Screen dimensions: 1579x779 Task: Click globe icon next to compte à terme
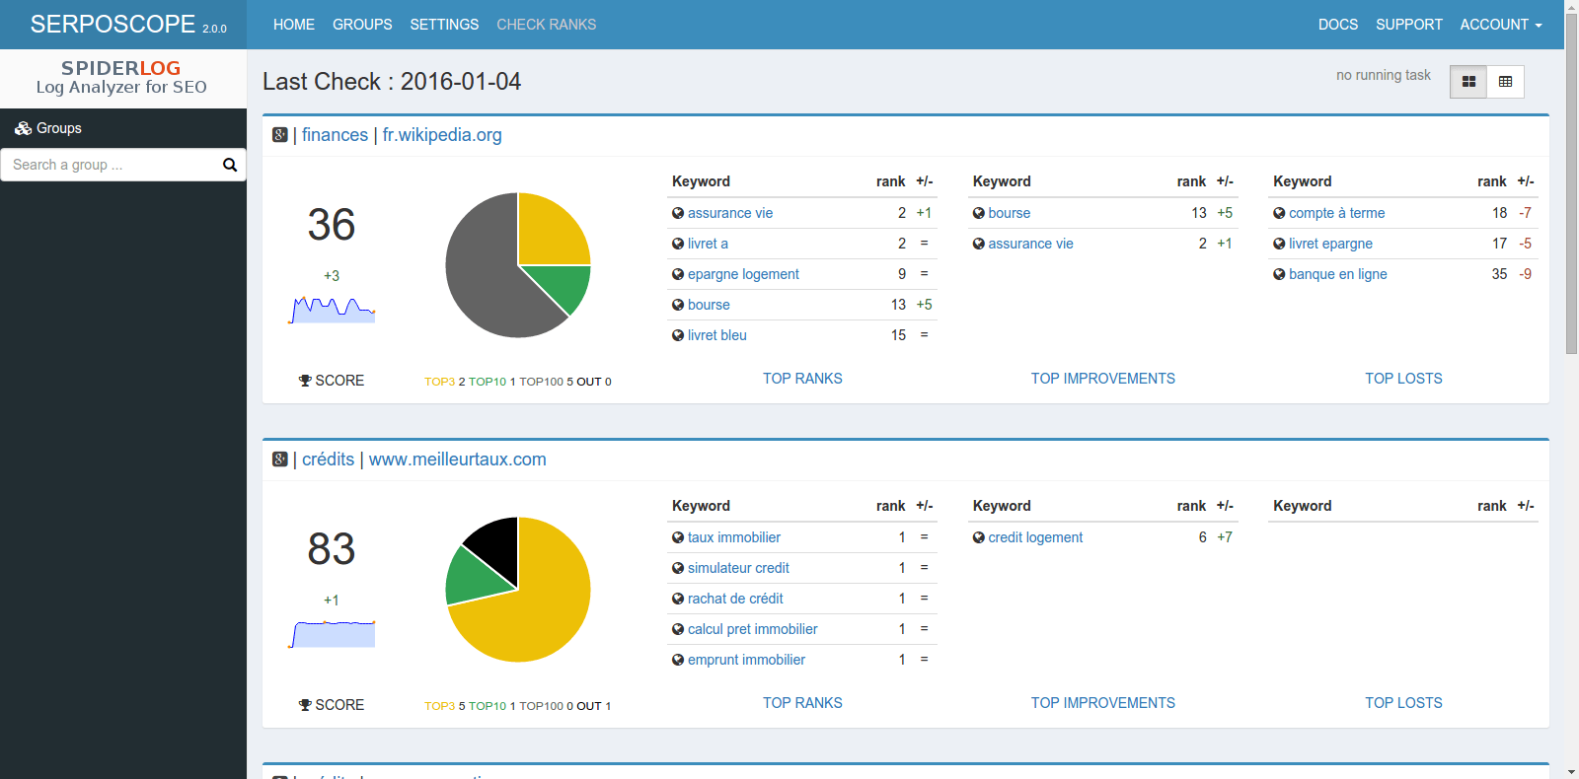[x=1279, y=213]
